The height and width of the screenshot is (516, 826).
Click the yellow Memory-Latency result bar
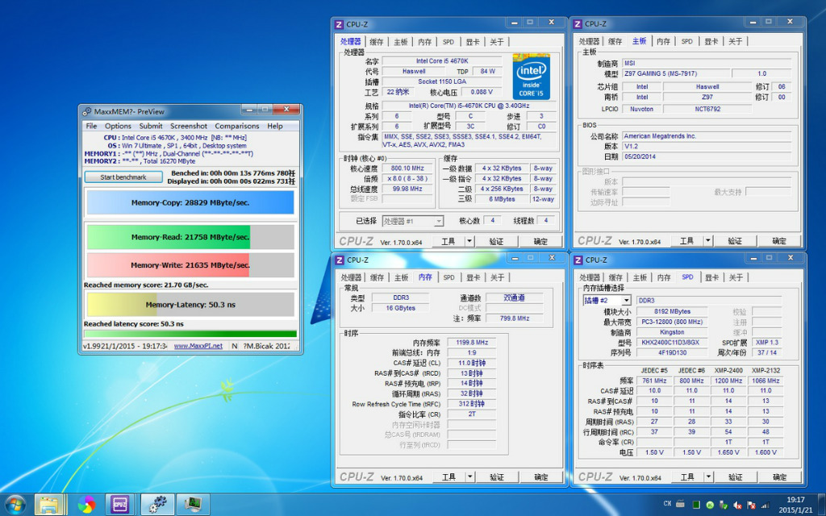[x=190, y=304]
